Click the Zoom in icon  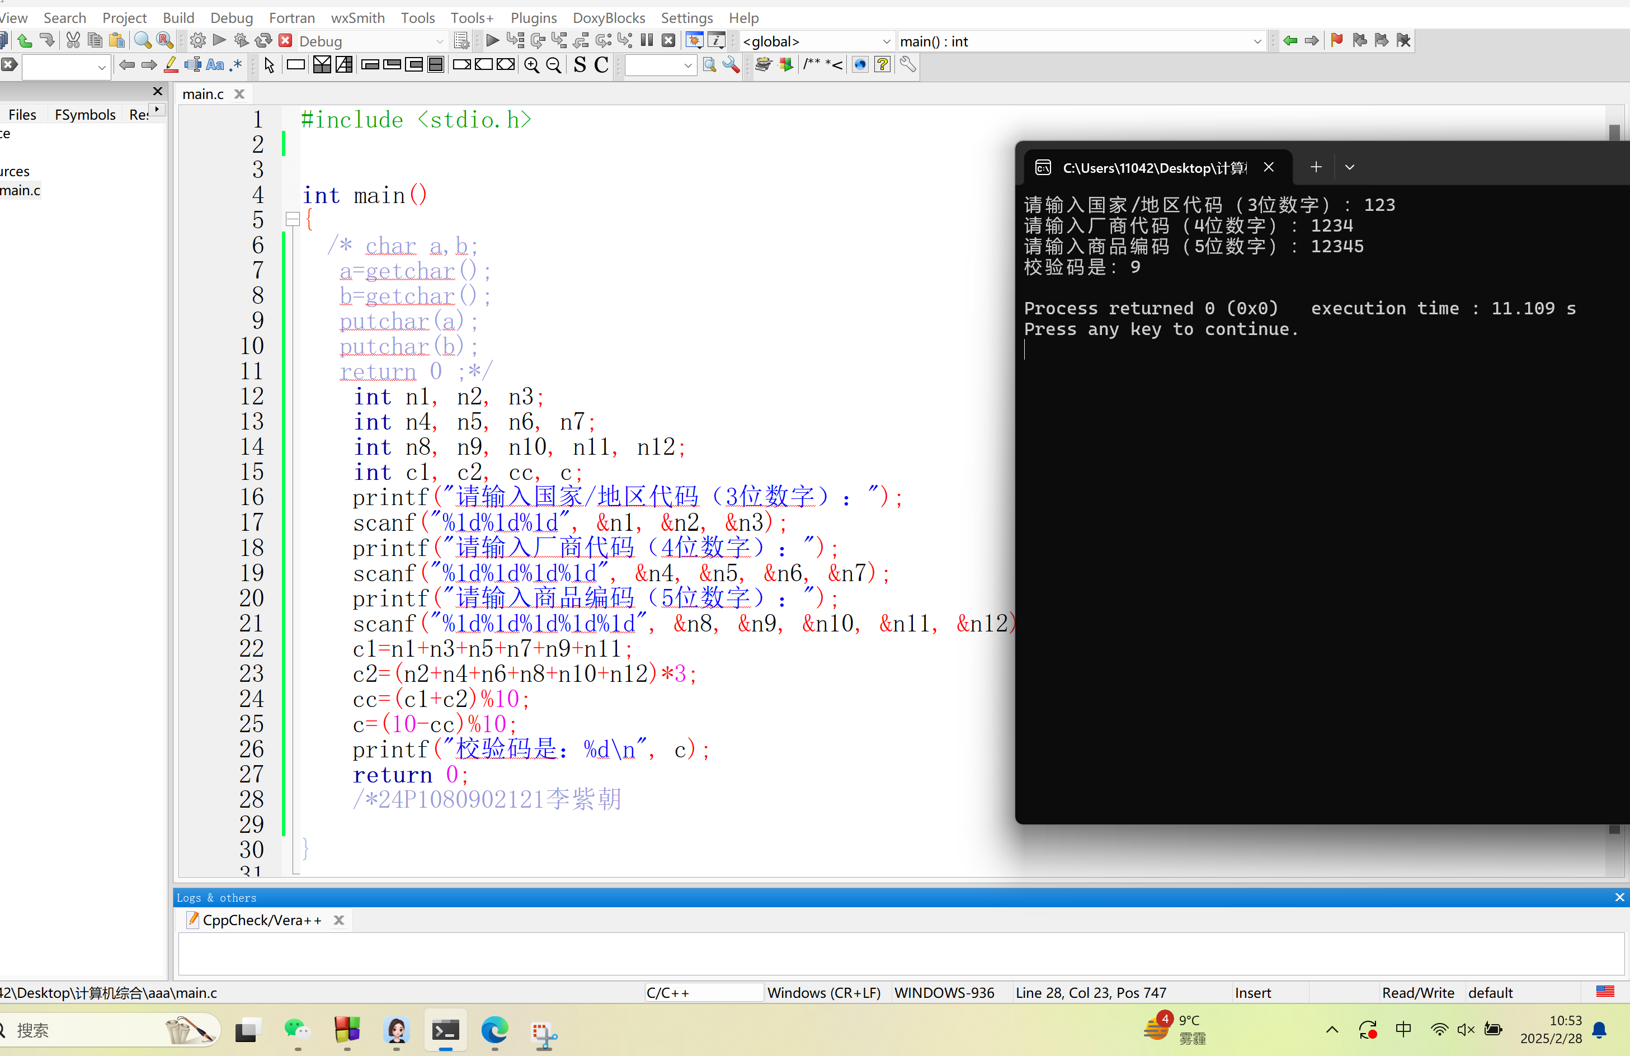click(531, 65)
